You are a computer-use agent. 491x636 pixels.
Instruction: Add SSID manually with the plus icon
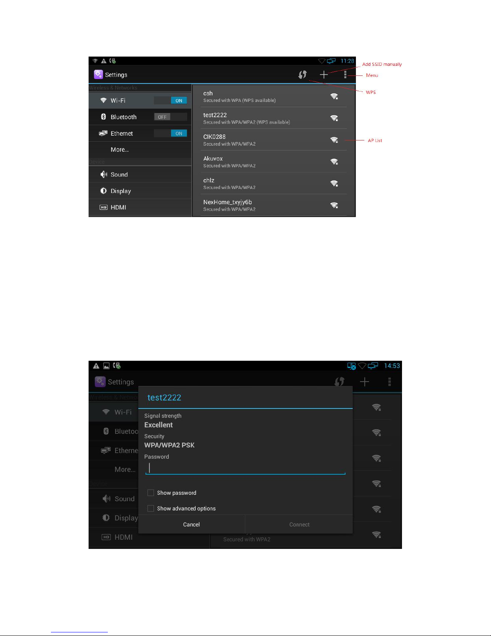point(324,75)
